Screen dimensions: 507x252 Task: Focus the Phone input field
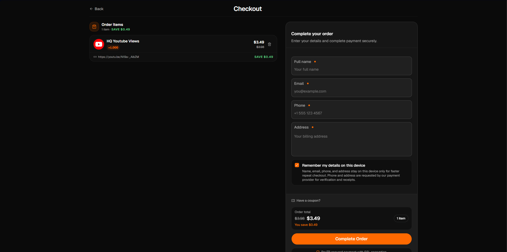[351, 110]
